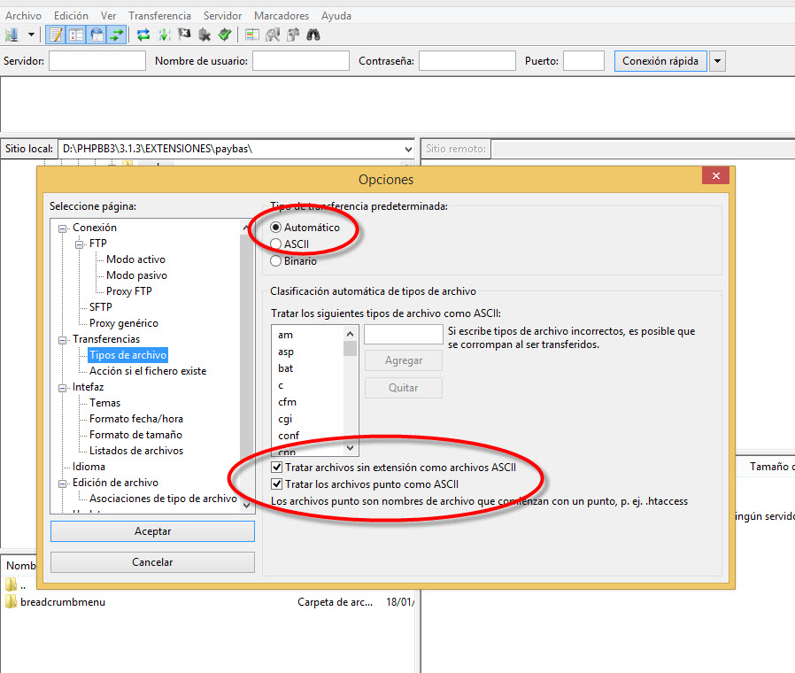Select the Binario transfer type radio
Viewport: 795px width, 673px height.
click(277, 261)
